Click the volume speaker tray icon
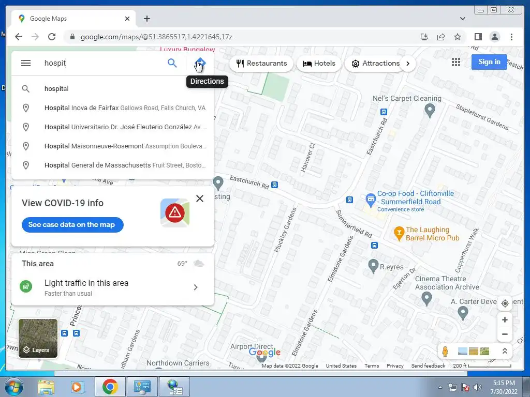Image resolution: width=530 pixels, height=397 pixels. pyautogui.click(x=477, y=387)
